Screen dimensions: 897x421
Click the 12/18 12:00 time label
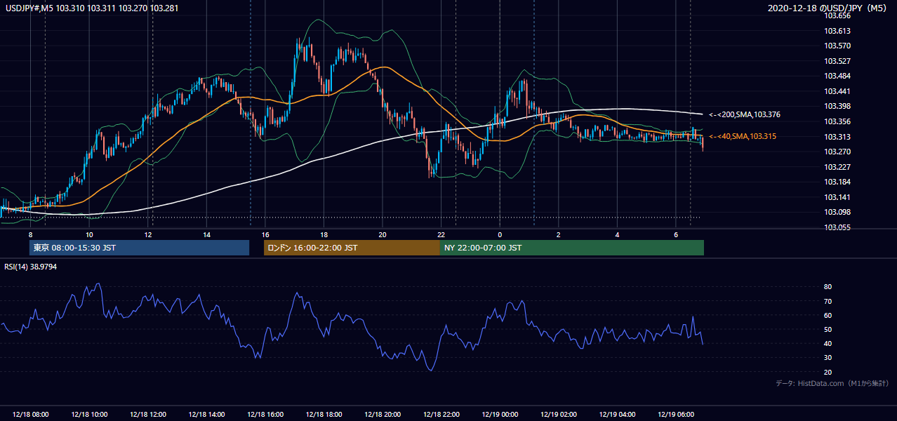[148, 415]
